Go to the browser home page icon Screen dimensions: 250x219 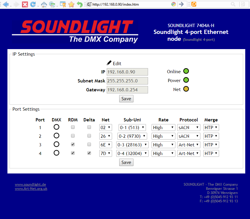(x=44, y=4)
